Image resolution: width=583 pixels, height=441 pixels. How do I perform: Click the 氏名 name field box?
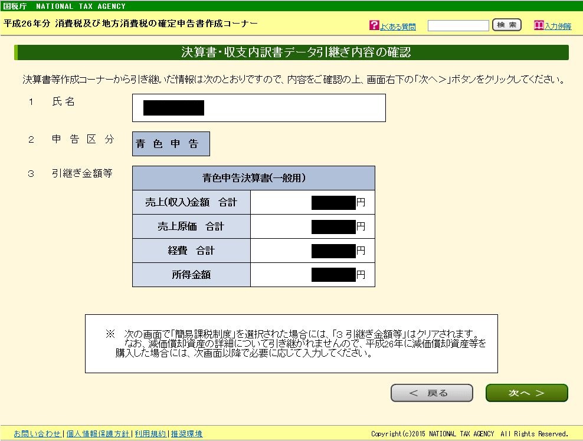[259, 108]
